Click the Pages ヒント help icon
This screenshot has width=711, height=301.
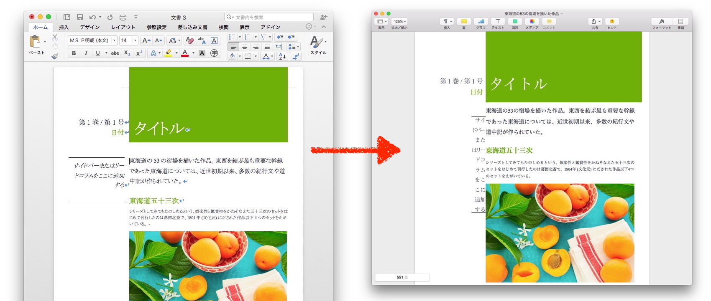pyautogui.click(x=611, y=21)
